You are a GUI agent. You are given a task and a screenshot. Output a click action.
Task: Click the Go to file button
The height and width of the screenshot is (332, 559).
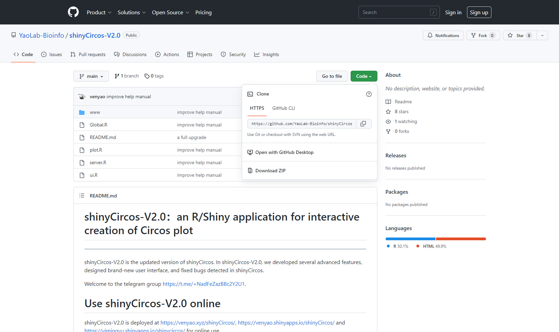tap(332, 76)
